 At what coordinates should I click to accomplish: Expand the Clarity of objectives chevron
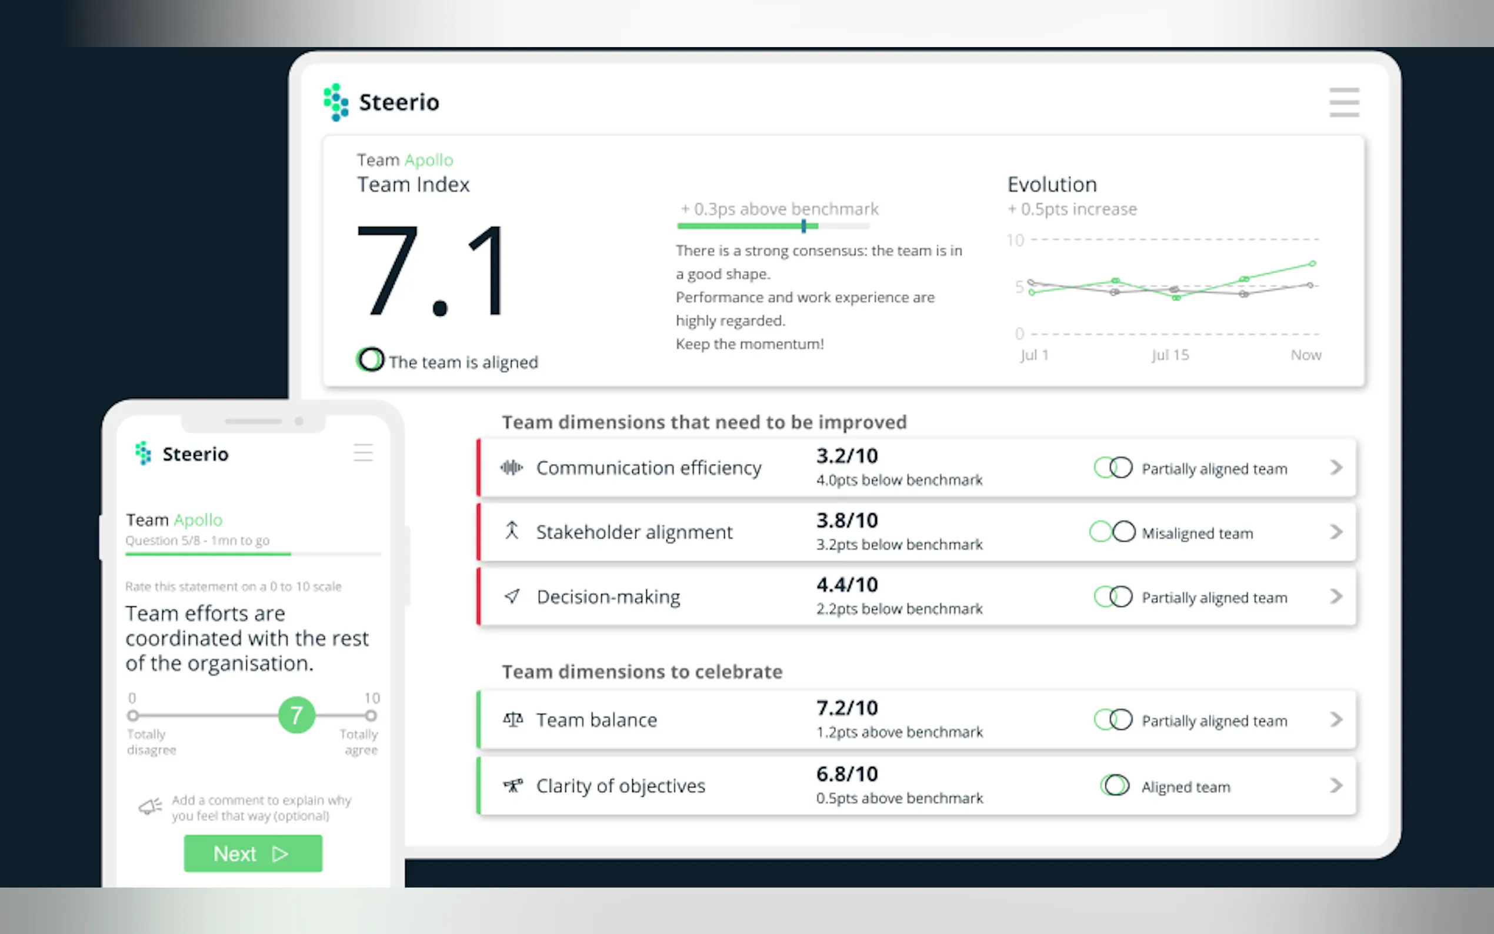click(x=1336, y=786)
